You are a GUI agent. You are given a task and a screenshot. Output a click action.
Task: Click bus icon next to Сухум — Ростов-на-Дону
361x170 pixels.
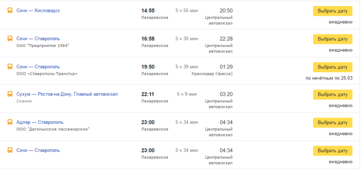pyautogui.click(x=10, y=94)
